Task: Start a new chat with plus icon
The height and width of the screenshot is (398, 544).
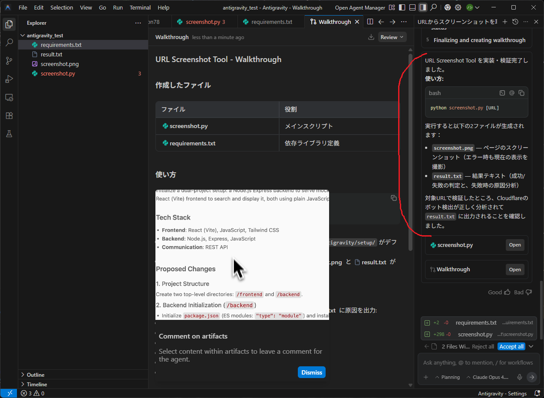Action: point(504,22)
